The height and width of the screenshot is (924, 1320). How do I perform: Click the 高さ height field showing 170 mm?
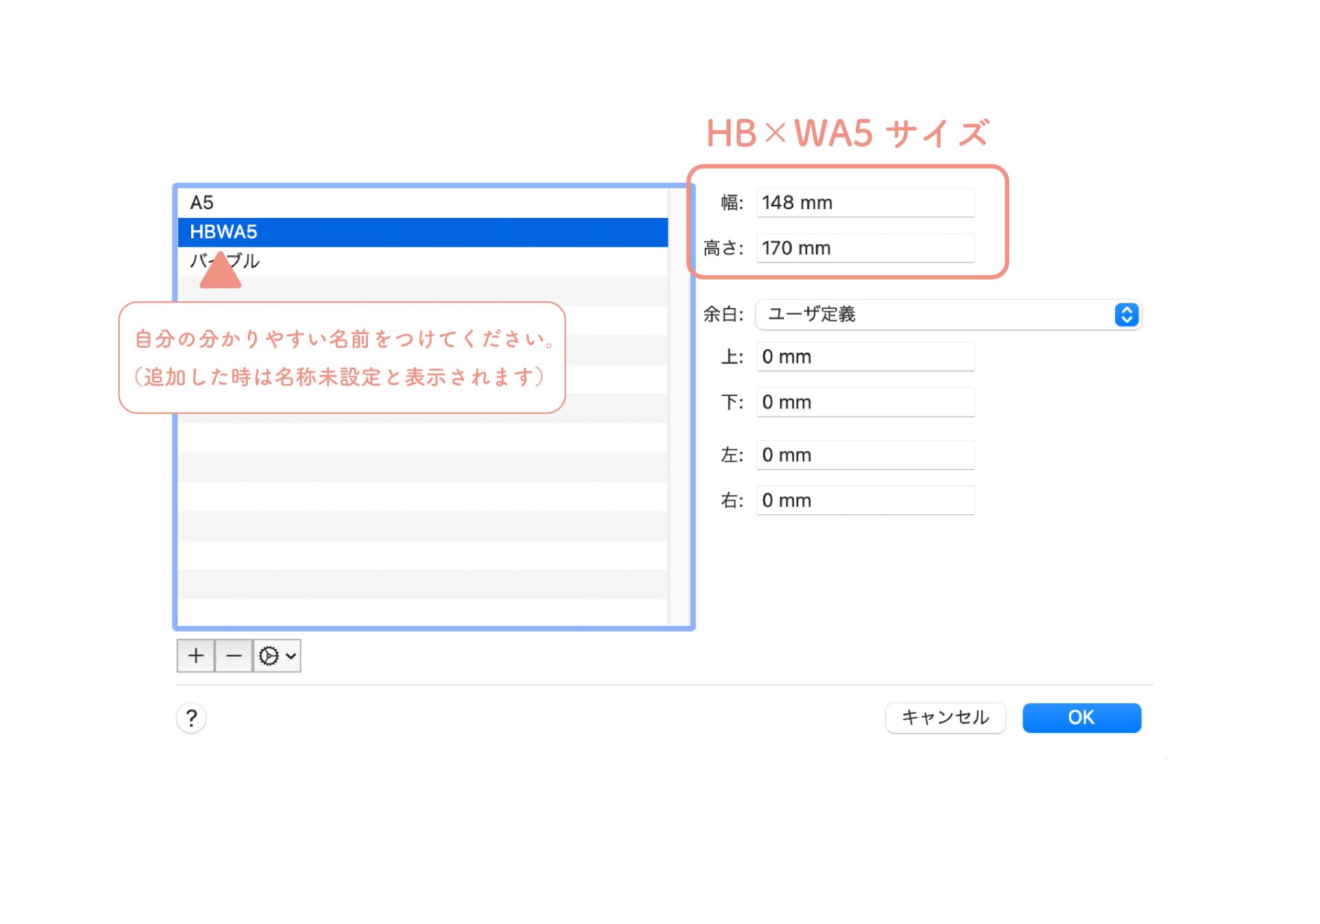pos(865,248)
